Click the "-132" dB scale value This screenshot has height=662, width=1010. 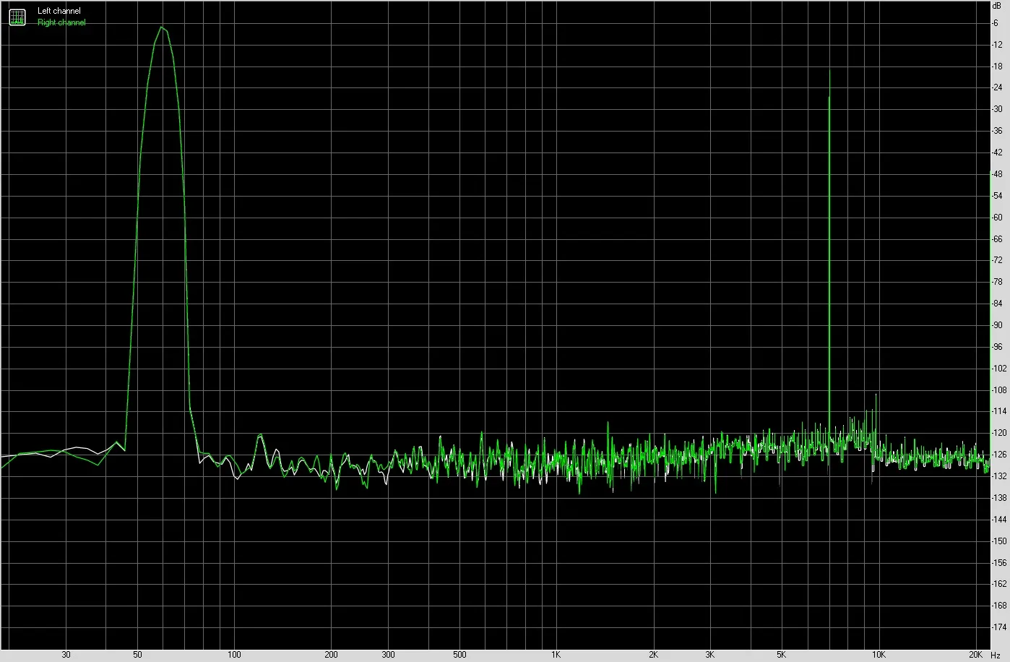(x=999, y=476)
